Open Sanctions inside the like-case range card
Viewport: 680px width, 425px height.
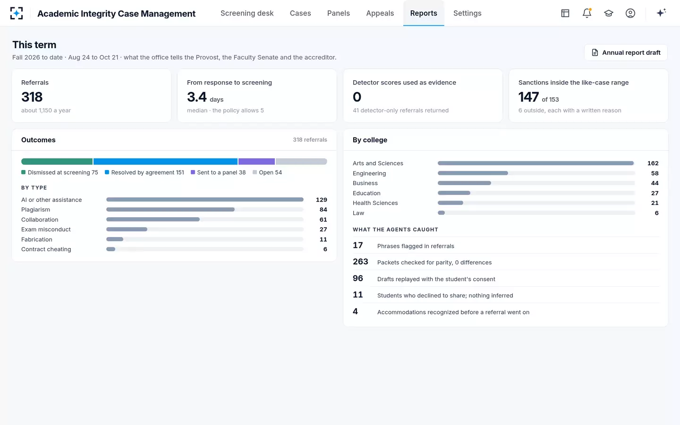point(589,96)
